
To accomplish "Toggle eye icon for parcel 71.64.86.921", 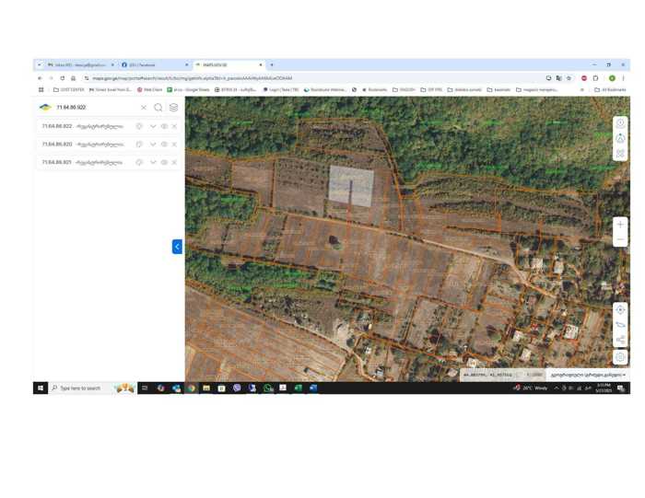I will pyautogui.click(x=164, y=162).
